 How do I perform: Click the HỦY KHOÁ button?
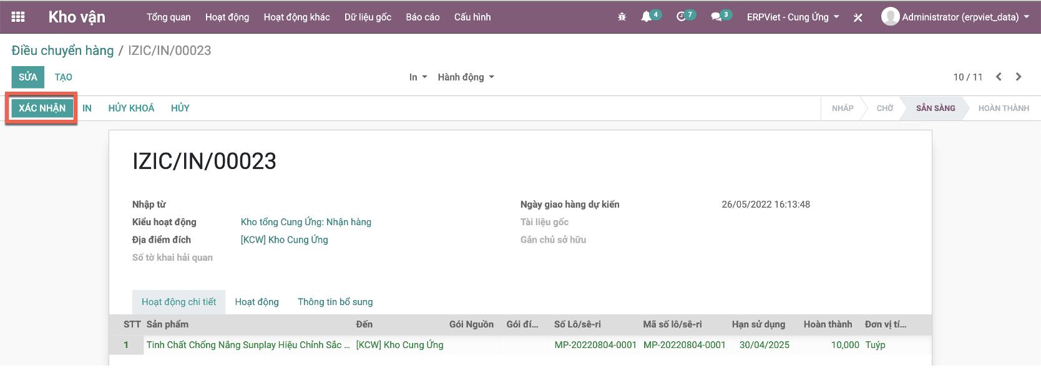pyautogui.click(x=131, y=108)
